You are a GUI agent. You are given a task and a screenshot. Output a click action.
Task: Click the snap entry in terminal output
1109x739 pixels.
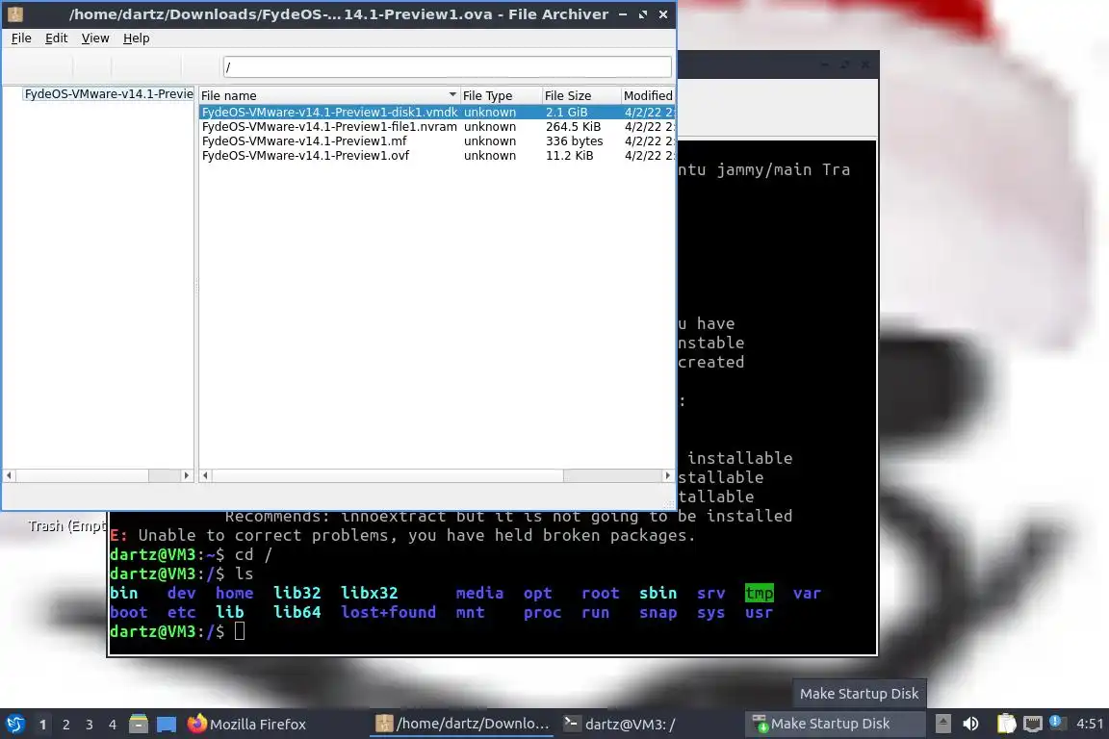tap(658, 612)
